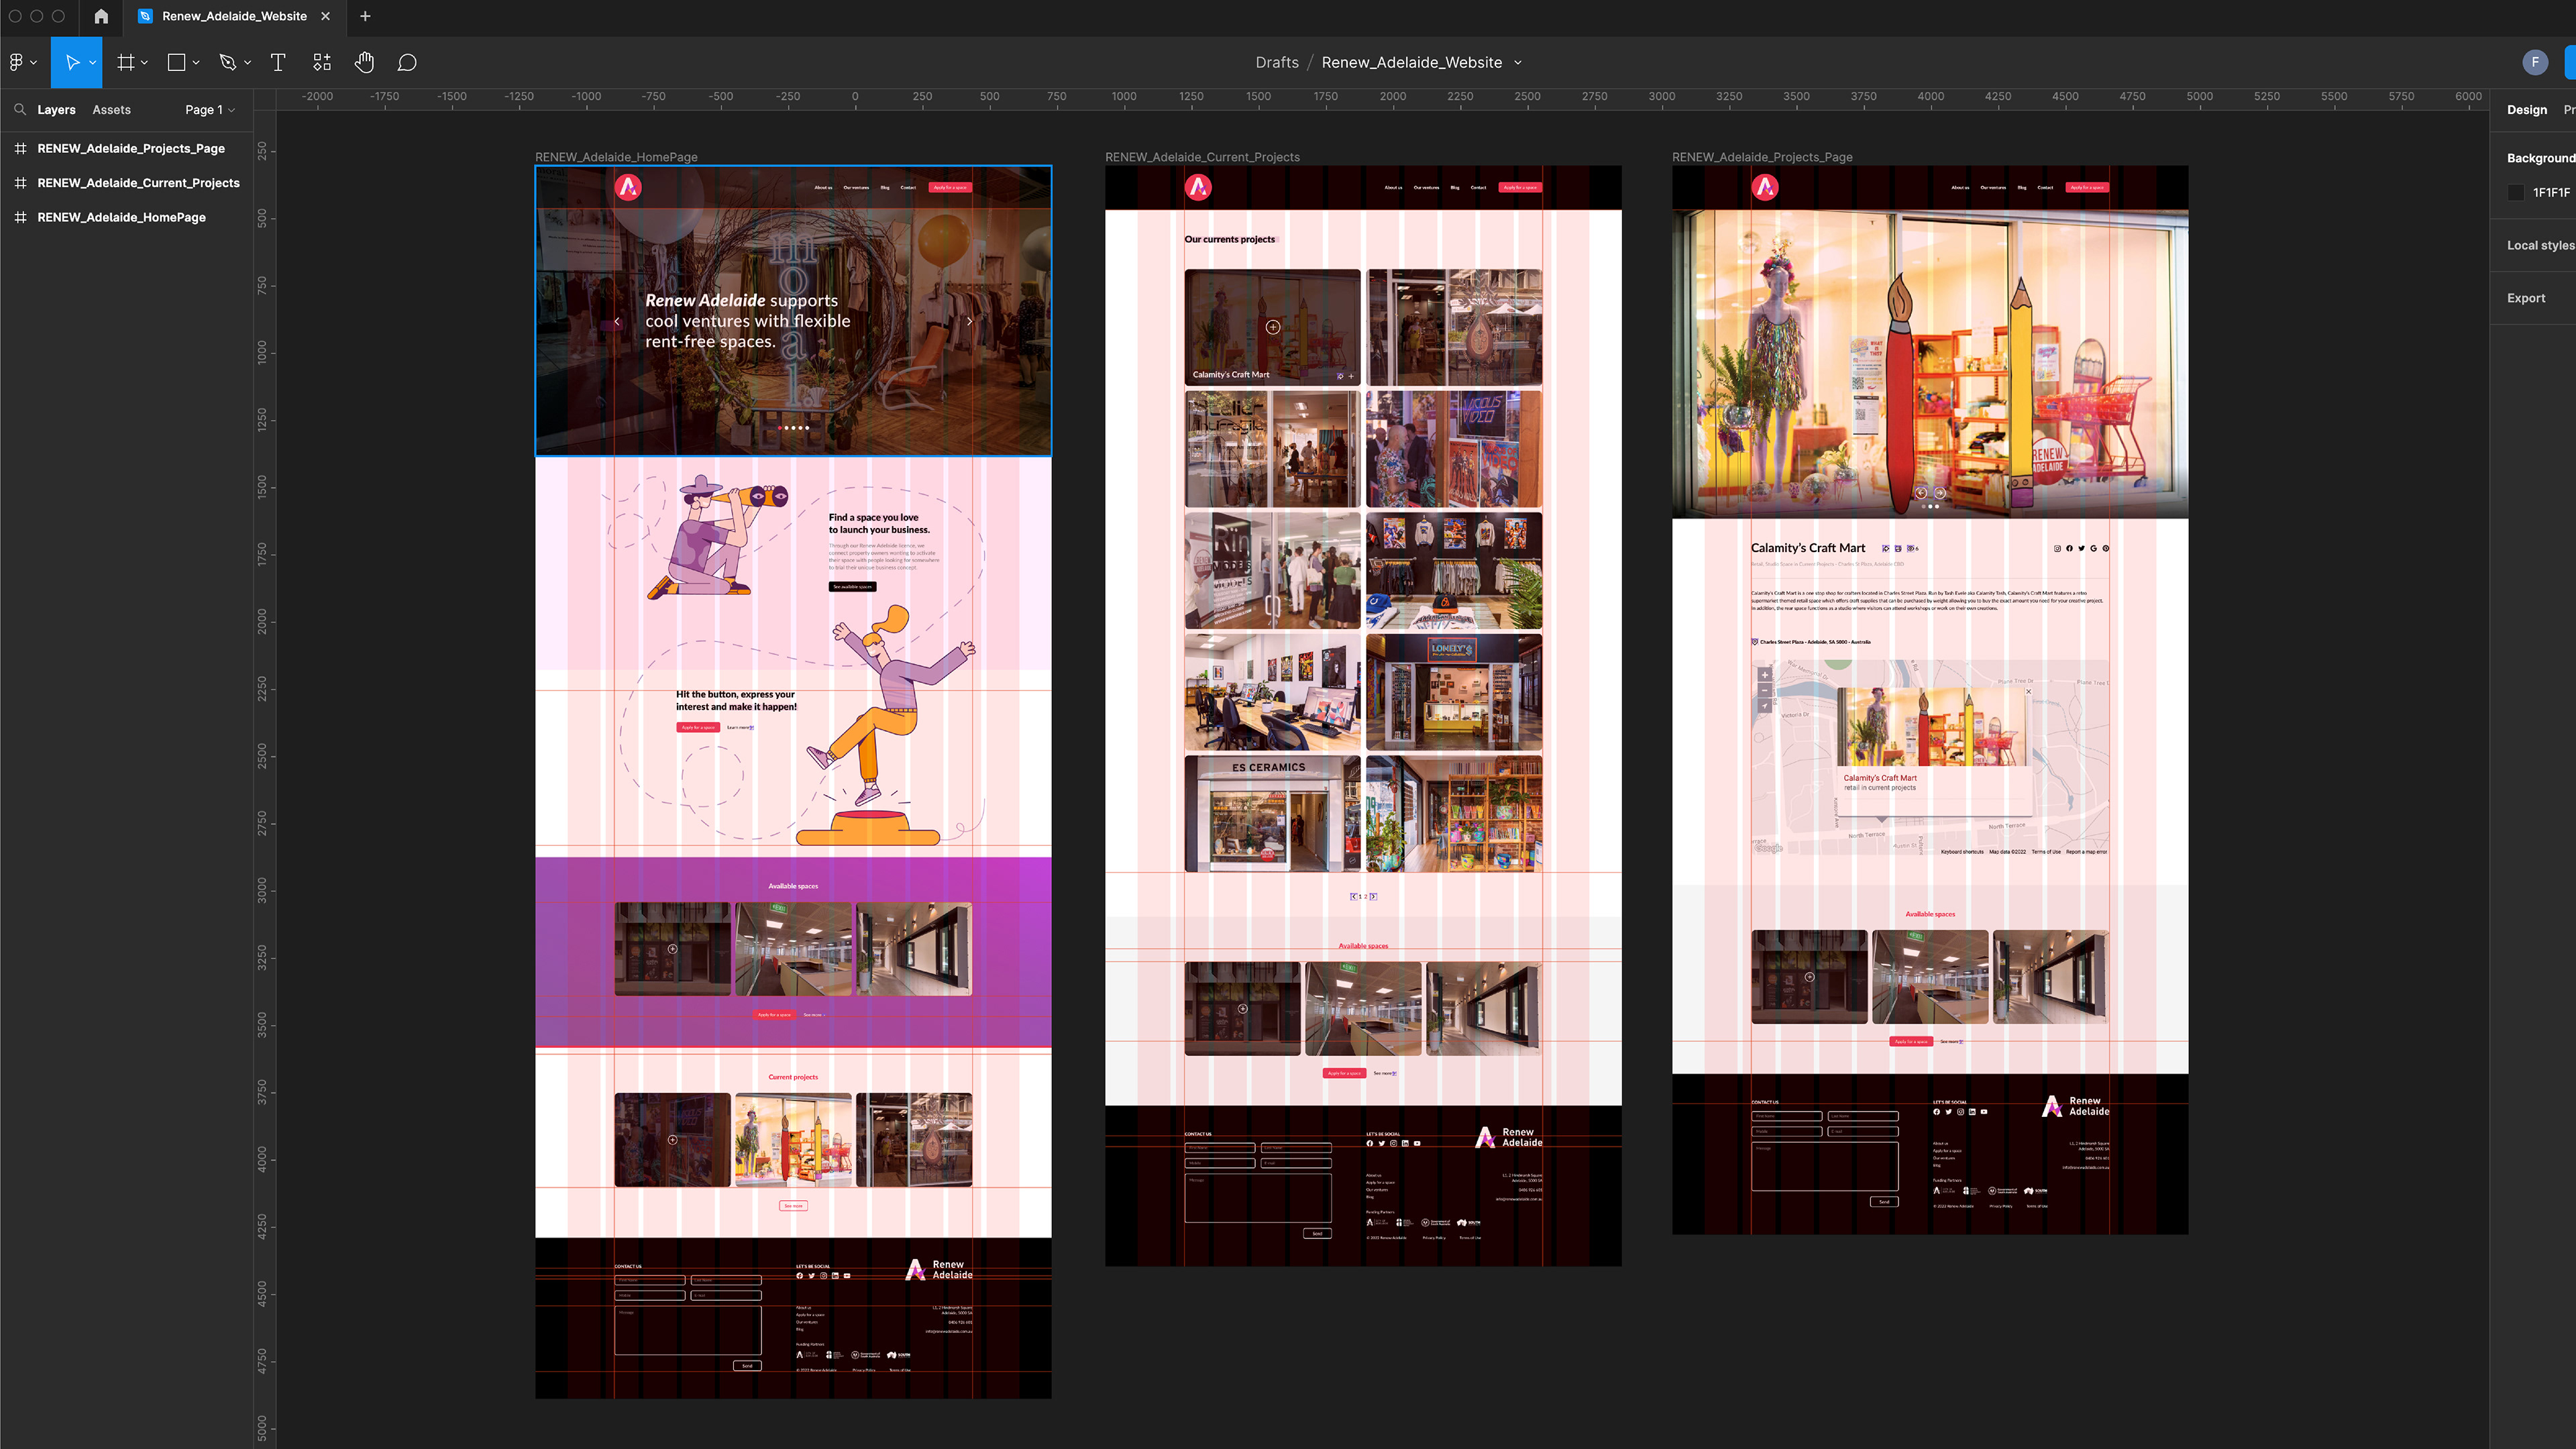The image size is (2576, 1449).
Task: Click Drafts breadcrumb link
Action: [1277, 62]
